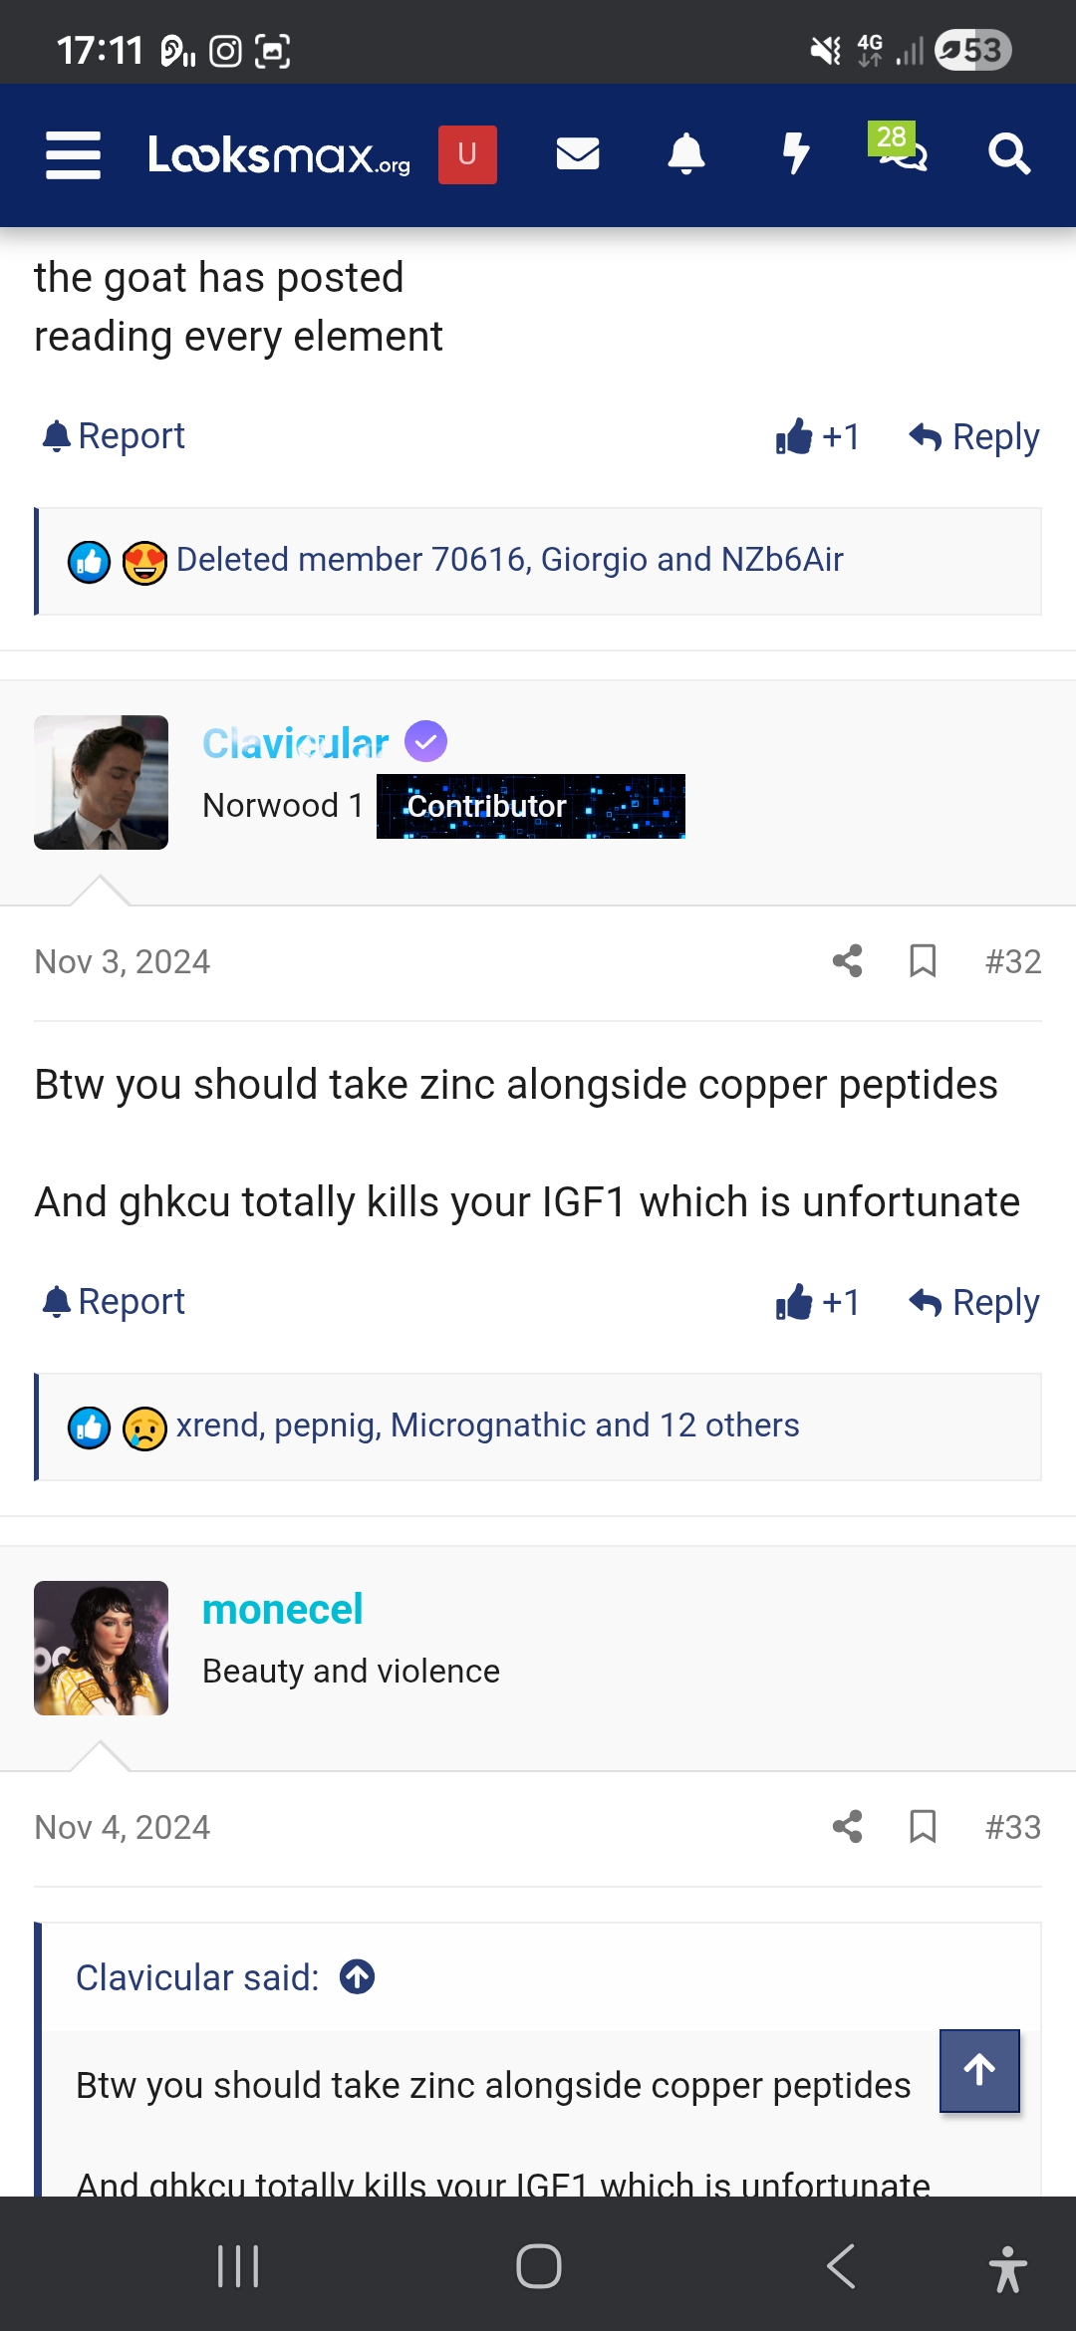Image resolution: width=1076 pixels, height=2331 pixels.
Task: Bookmark post #33
Action: pyautogui.click(x=923, y=1827)
